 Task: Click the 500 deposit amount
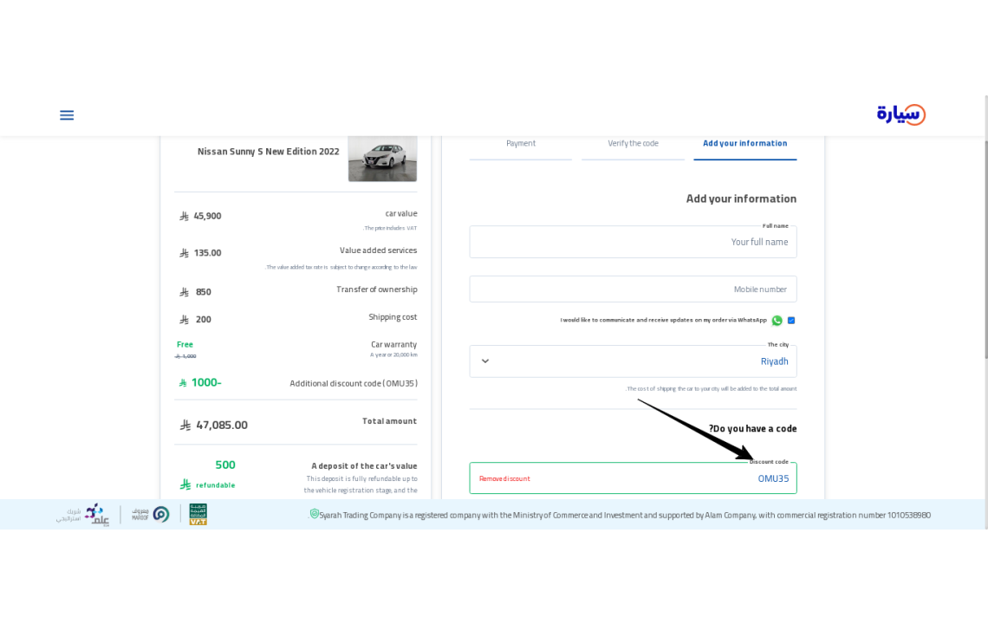pos(225,465)
